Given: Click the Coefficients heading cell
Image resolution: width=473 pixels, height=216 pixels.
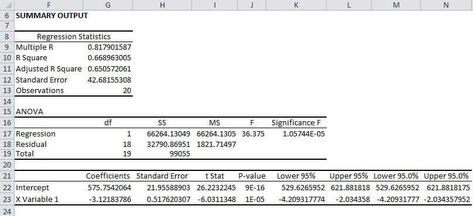Looking at the screenshot, I should 108,176.
